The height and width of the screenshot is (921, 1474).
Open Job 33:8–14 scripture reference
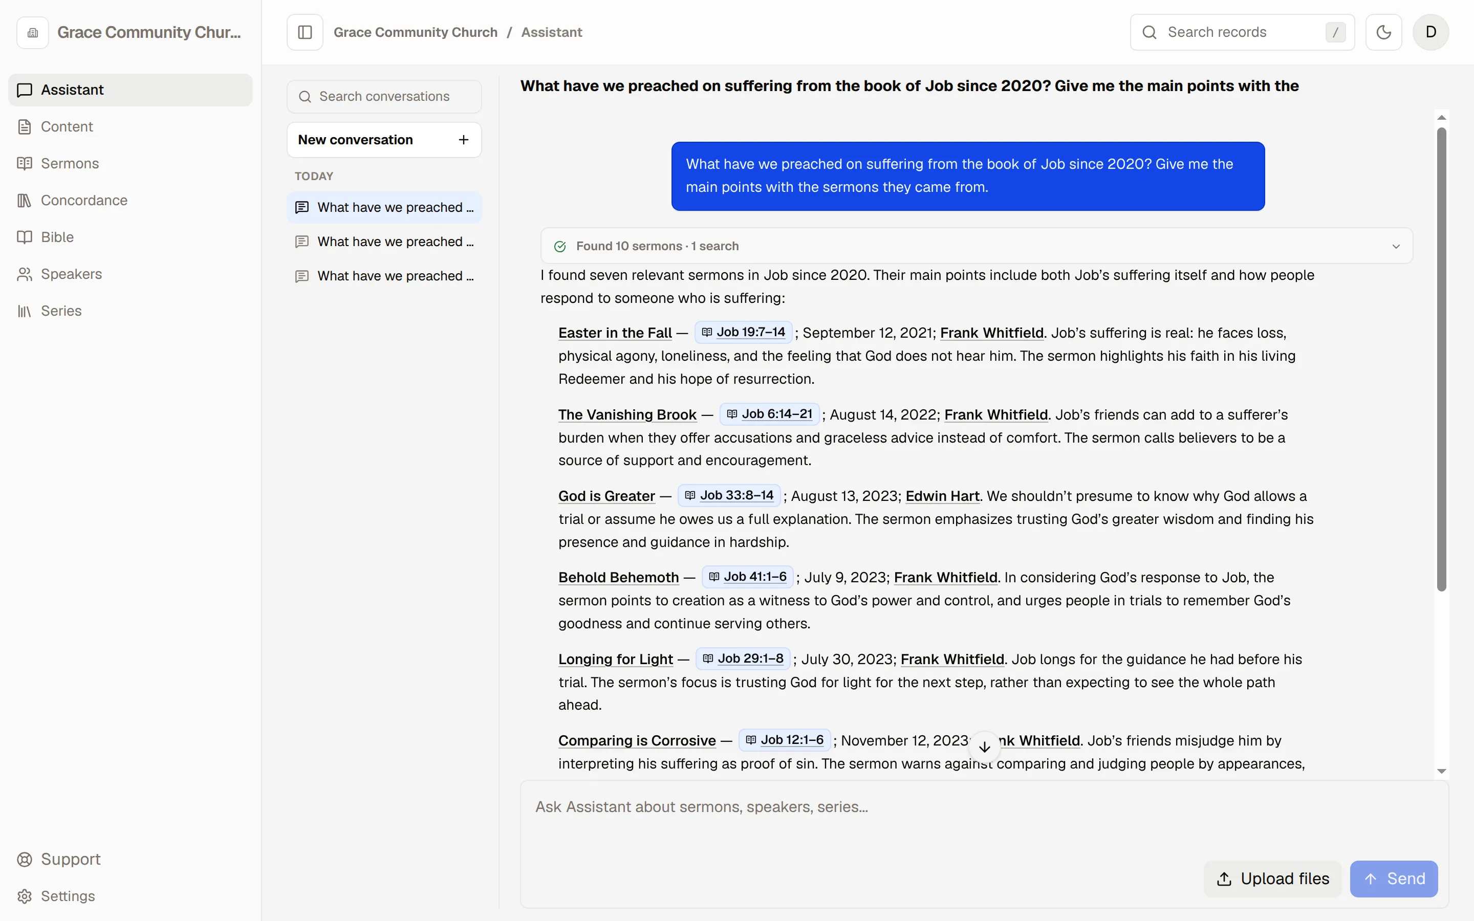(x=729, y=495)
